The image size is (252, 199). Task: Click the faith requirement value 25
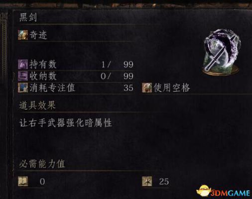coord(164,182)
